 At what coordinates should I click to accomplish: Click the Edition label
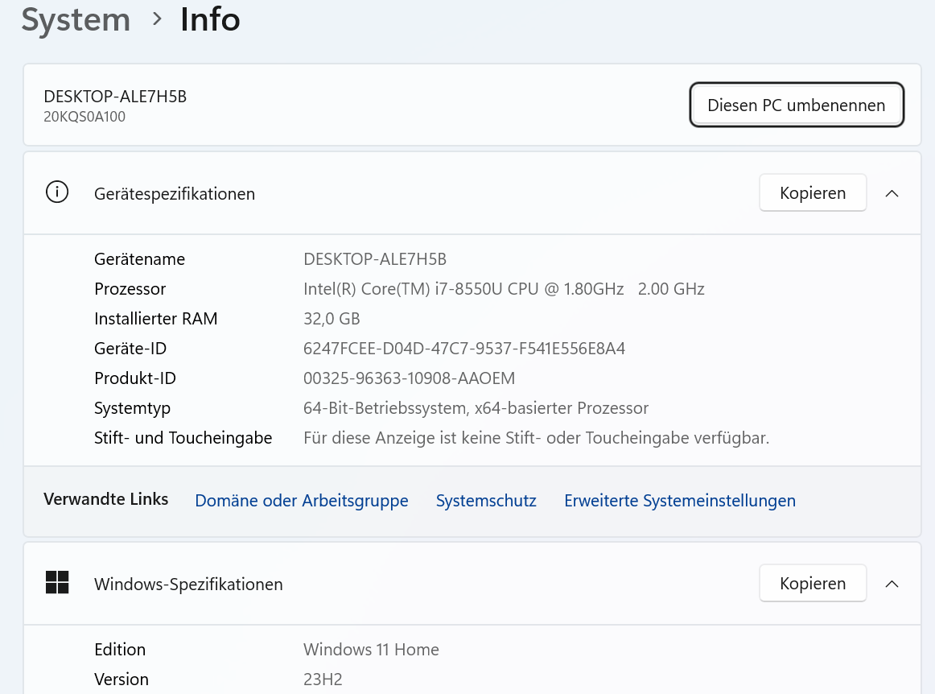(x=120, y=649)
